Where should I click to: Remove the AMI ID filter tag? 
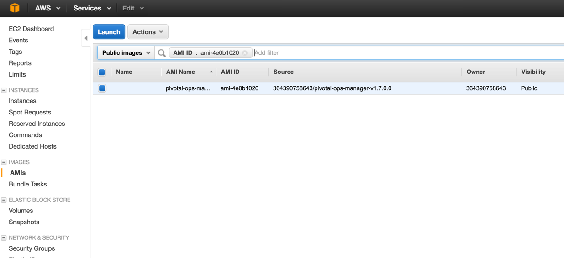[245, 53]
